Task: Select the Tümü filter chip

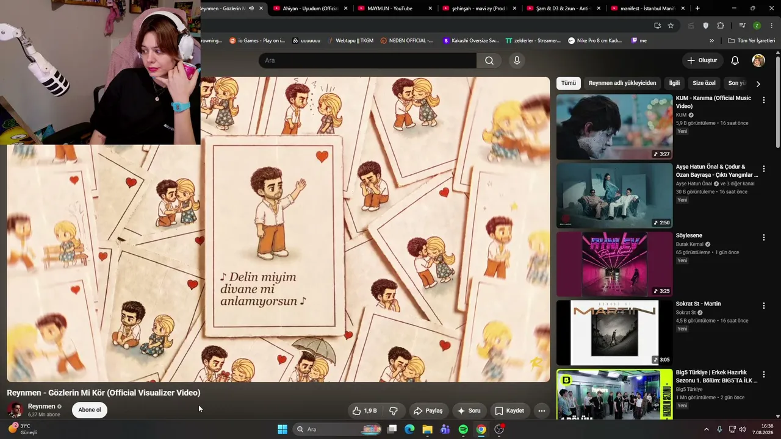Action: click(569, 83)
